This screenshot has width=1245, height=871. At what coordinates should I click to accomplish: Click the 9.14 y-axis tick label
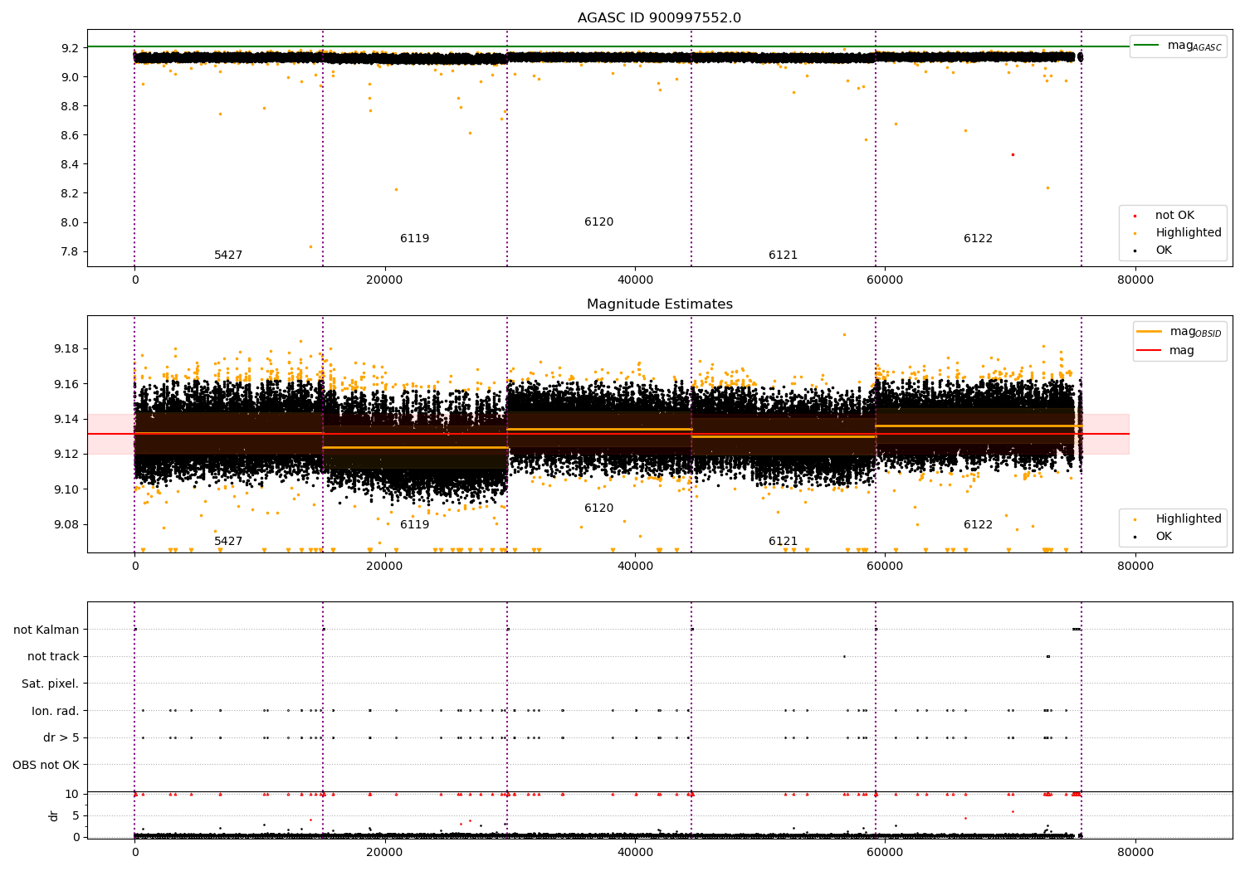pyautogui.click(x=67, y=419)
